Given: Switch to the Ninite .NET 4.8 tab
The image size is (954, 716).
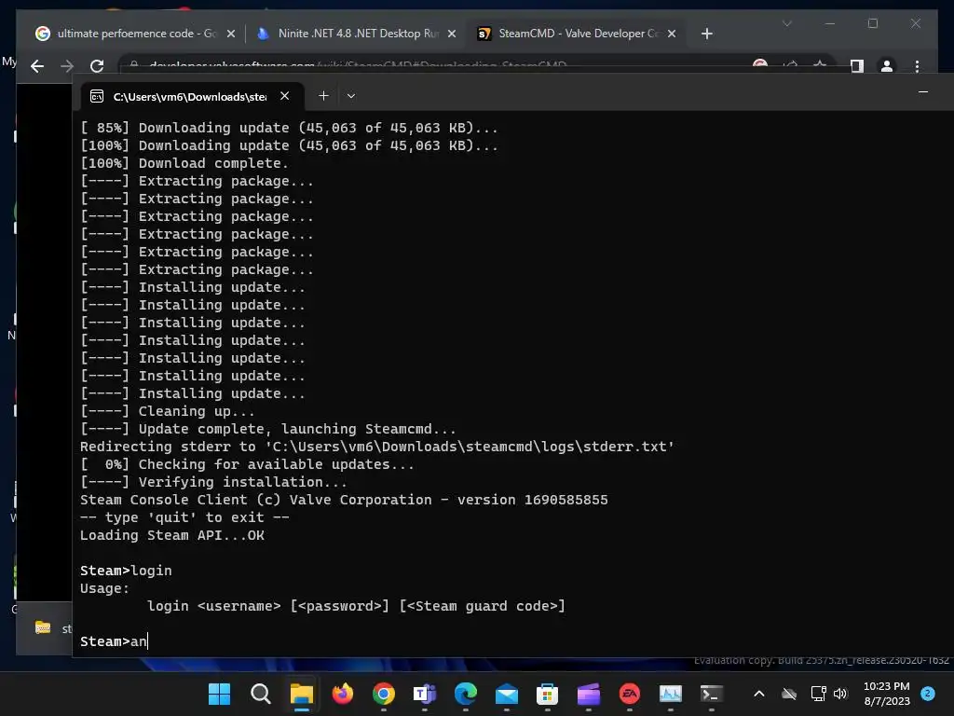Looking at the screenshot, I should pos(357,34).
